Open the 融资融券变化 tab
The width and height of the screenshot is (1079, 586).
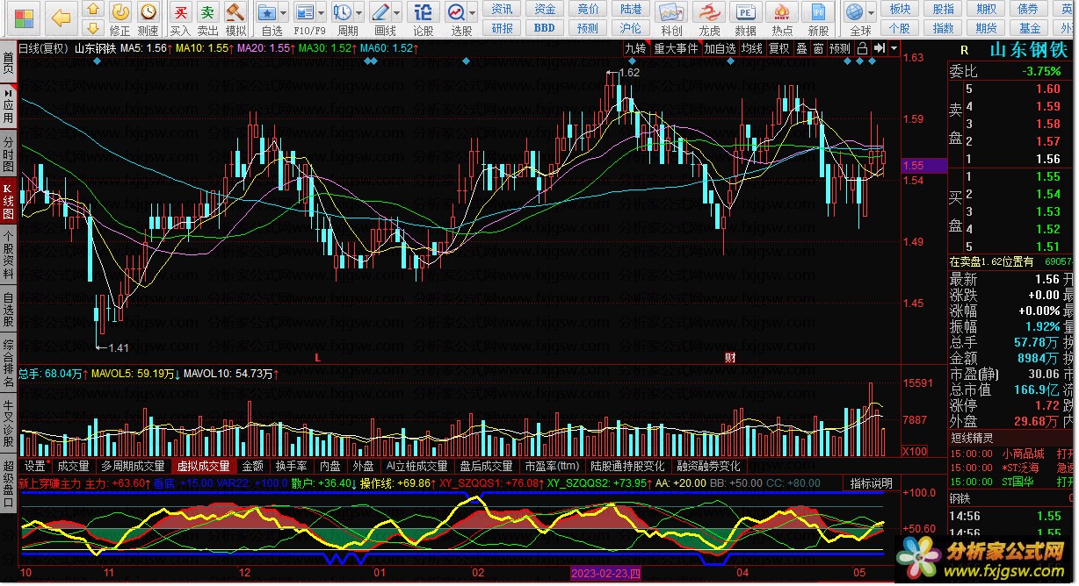pyautogui.click(x=708, y=466)
